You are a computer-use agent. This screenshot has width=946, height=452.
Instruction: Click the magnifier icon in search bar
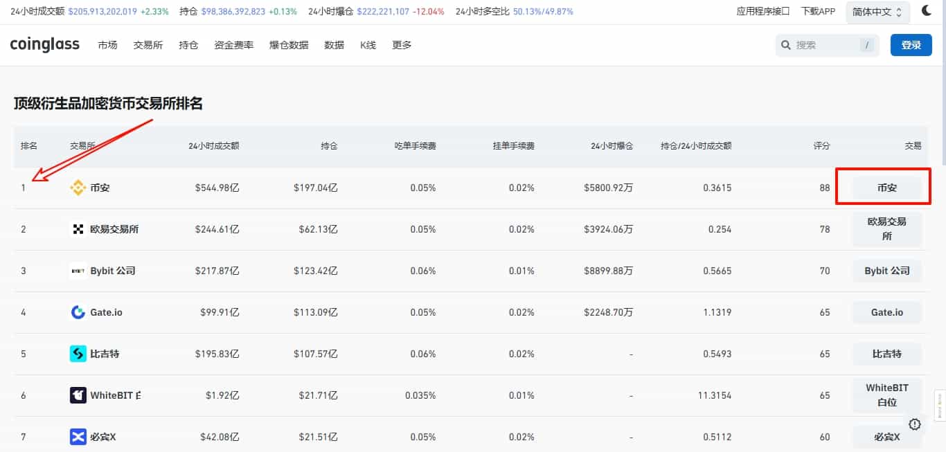tap(786, 44)
